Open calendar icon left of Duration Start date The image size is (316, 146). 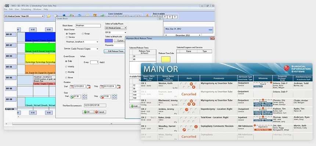click(x=72, y=87)
